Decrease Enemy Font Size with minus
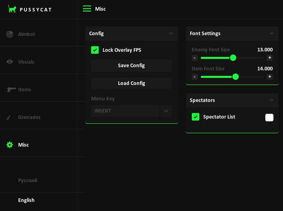Screen dimensions: 283x211 click(195, 58)
